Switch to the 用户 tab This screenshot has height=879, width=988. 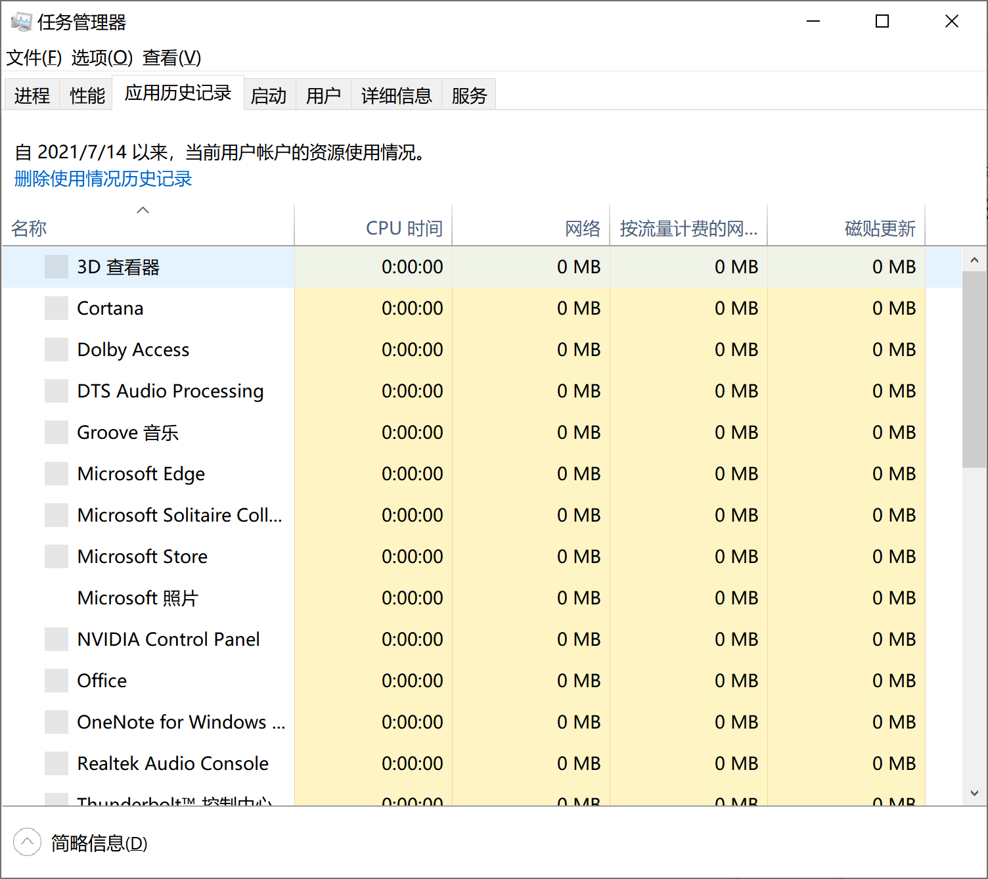pos(323,95)
